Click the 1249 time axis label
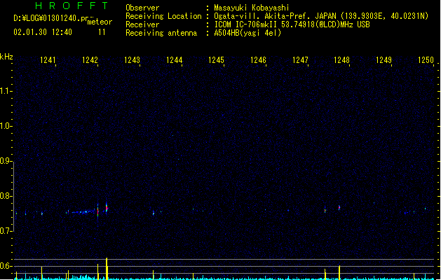This screenshot has height=280, width=441. (x=384, y=60)
